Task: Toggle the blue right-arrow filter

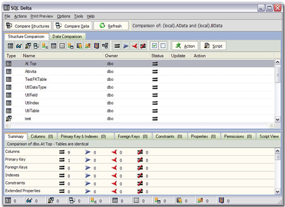Action: 125,46
